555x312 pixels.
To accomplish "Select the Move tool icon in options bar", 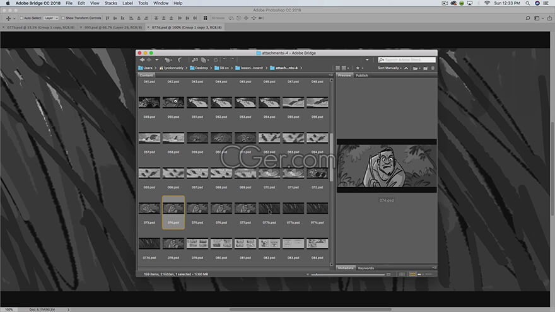I will click(8, 18).
